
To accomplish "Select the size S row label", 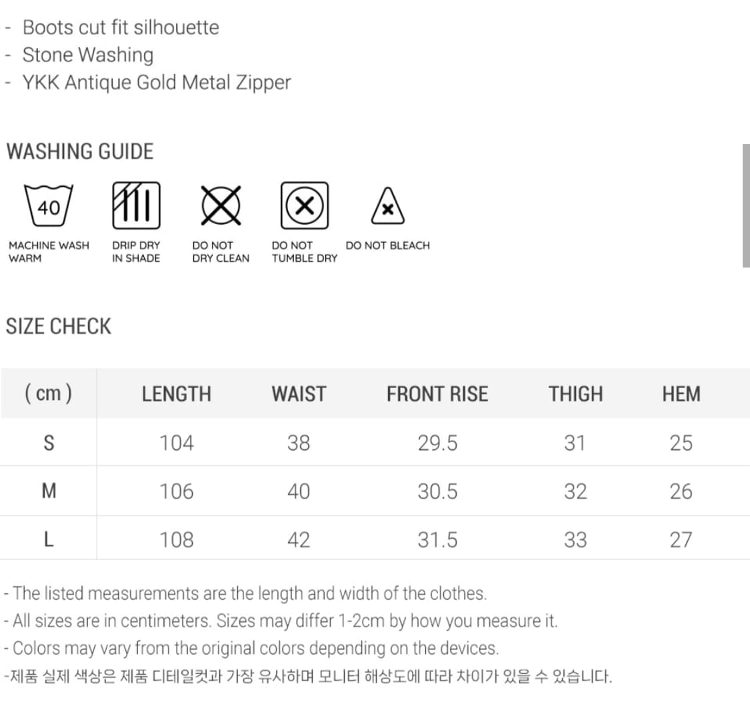I will (48, 443).
